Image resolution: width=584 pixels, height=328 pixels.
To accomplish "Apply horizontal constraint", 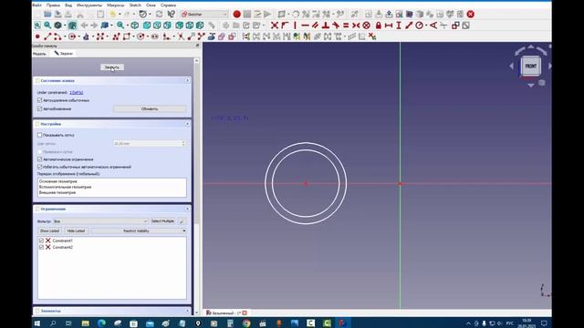I will coord(305,26).
